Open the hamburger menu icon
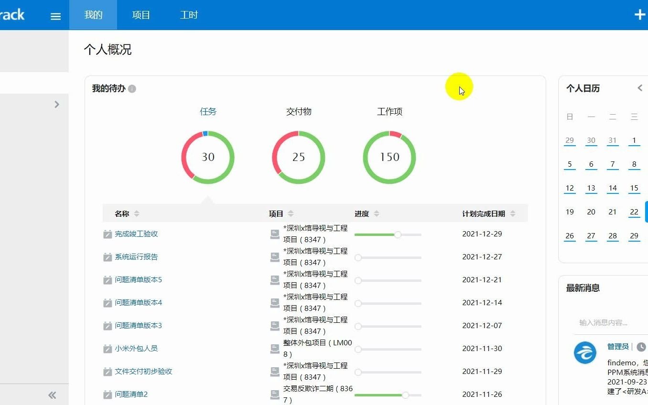648x405 pixels. tap(55, 16)
